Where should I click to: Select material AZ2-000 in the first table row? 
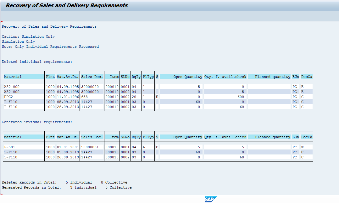[12, 87]
